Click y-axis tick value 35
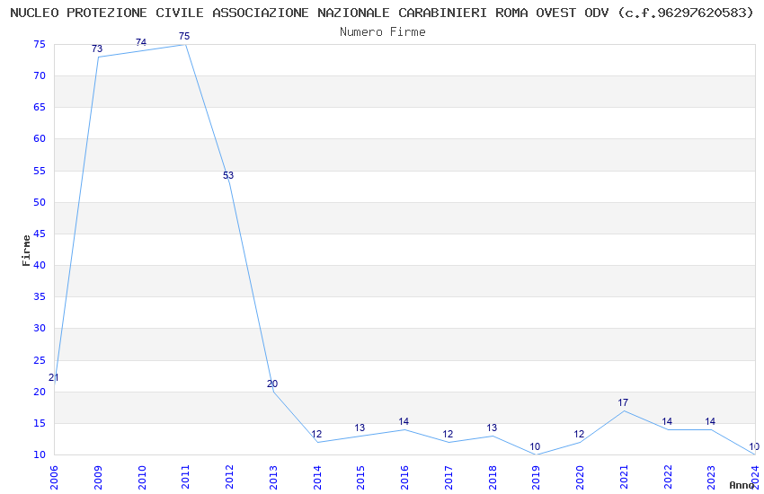The width and height of the screenshot is (764, 494). click(x=40, y=297)
